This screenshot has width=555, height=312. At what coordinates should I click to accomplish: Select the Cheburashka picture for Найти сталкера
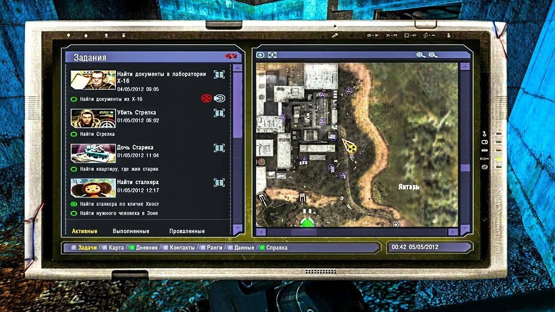tap(93, 188)
